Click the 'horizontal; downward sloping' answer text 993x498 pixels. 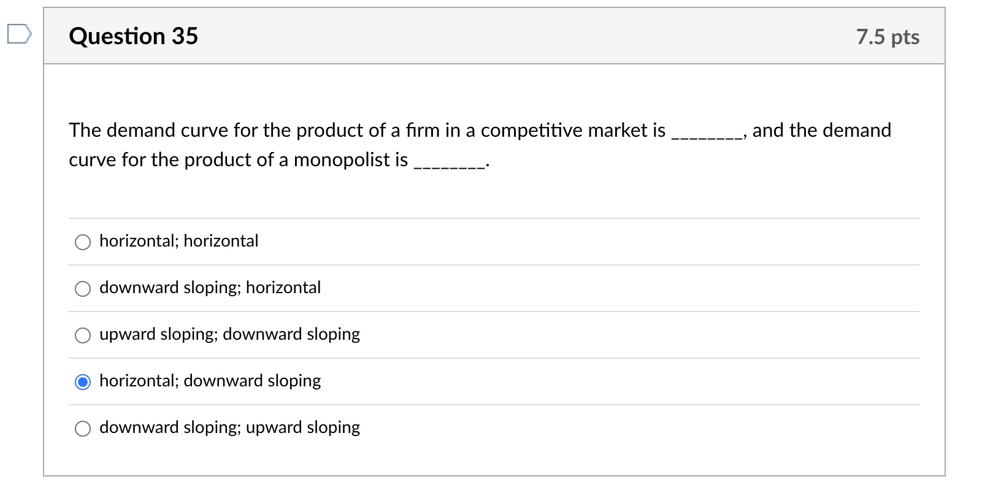[209, 381]
